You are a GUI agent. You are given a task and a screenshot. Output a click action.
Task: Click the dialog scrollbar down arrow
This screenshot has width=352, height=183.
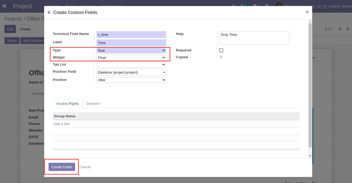click(310, 156)
